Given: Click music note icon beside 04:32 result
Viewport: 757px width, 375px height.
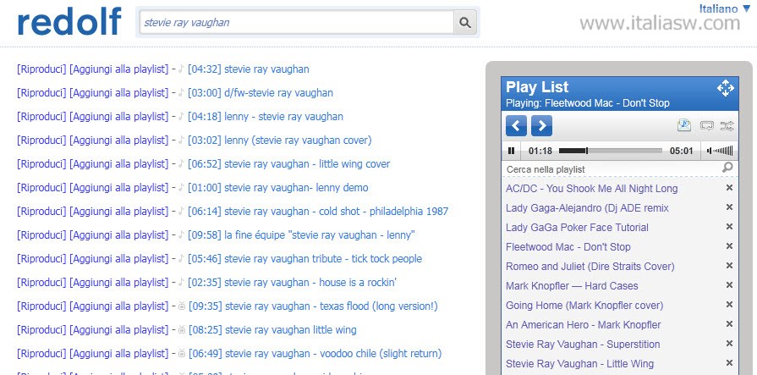Looking at the screenshot, I should [181, 69].
